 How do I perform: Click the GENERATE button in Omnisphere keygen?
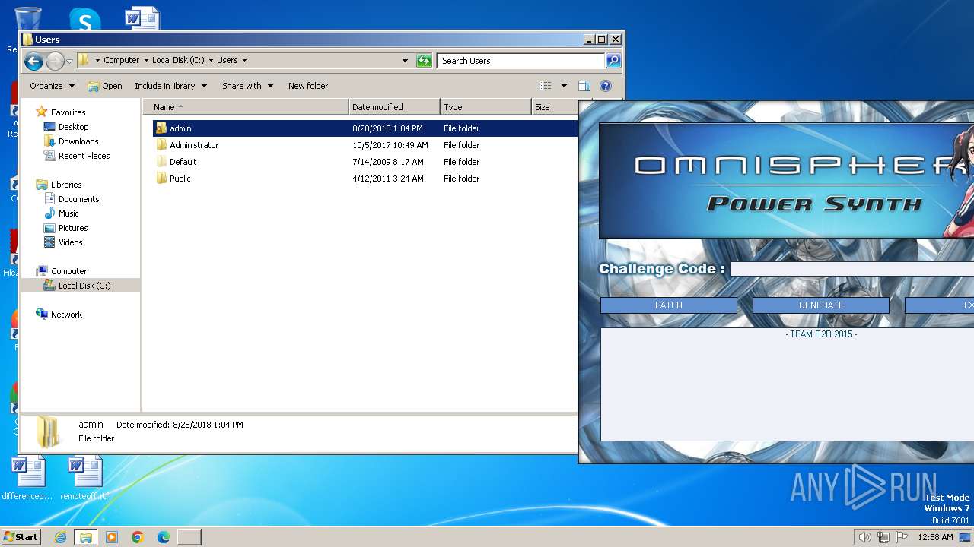click(x=821, y=305)
